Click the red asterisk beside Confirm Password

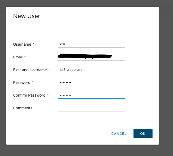(48, 95)
